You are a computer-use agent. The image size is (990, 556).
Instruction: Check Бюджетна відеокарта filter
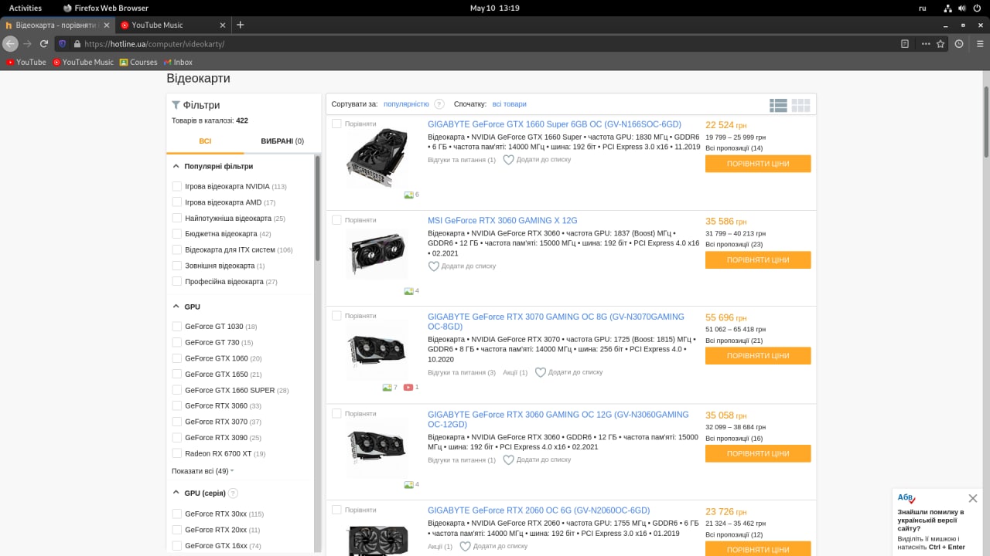click(x=177, y=234)
